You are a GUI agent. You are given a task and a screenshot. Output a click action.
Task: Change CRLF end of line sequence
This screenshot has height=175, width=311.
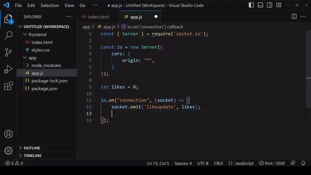click(x=218, y=163)
